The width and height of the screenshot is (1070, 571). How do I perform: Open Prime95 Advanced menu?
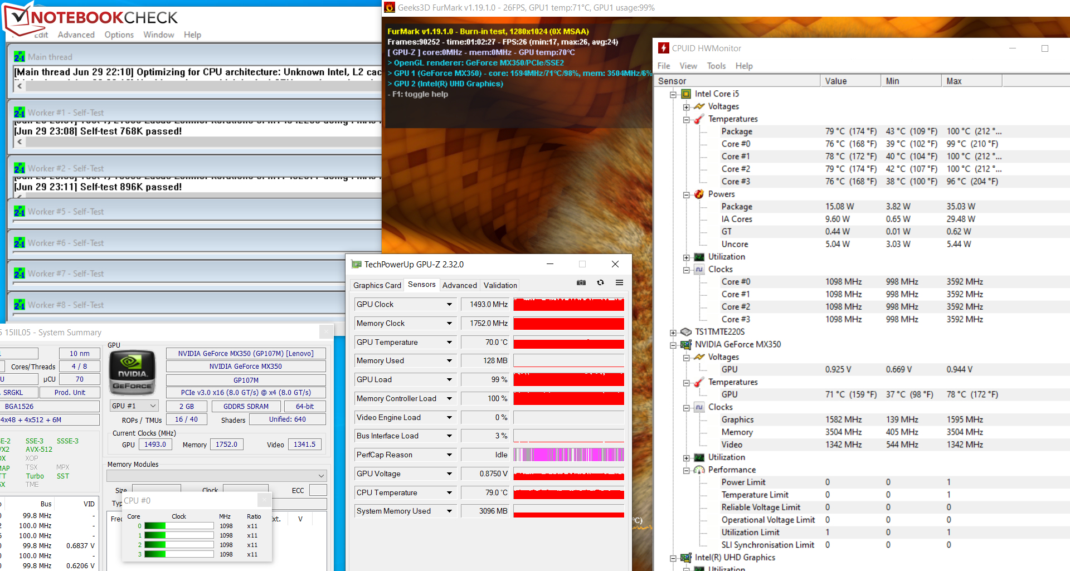(76, 35)
